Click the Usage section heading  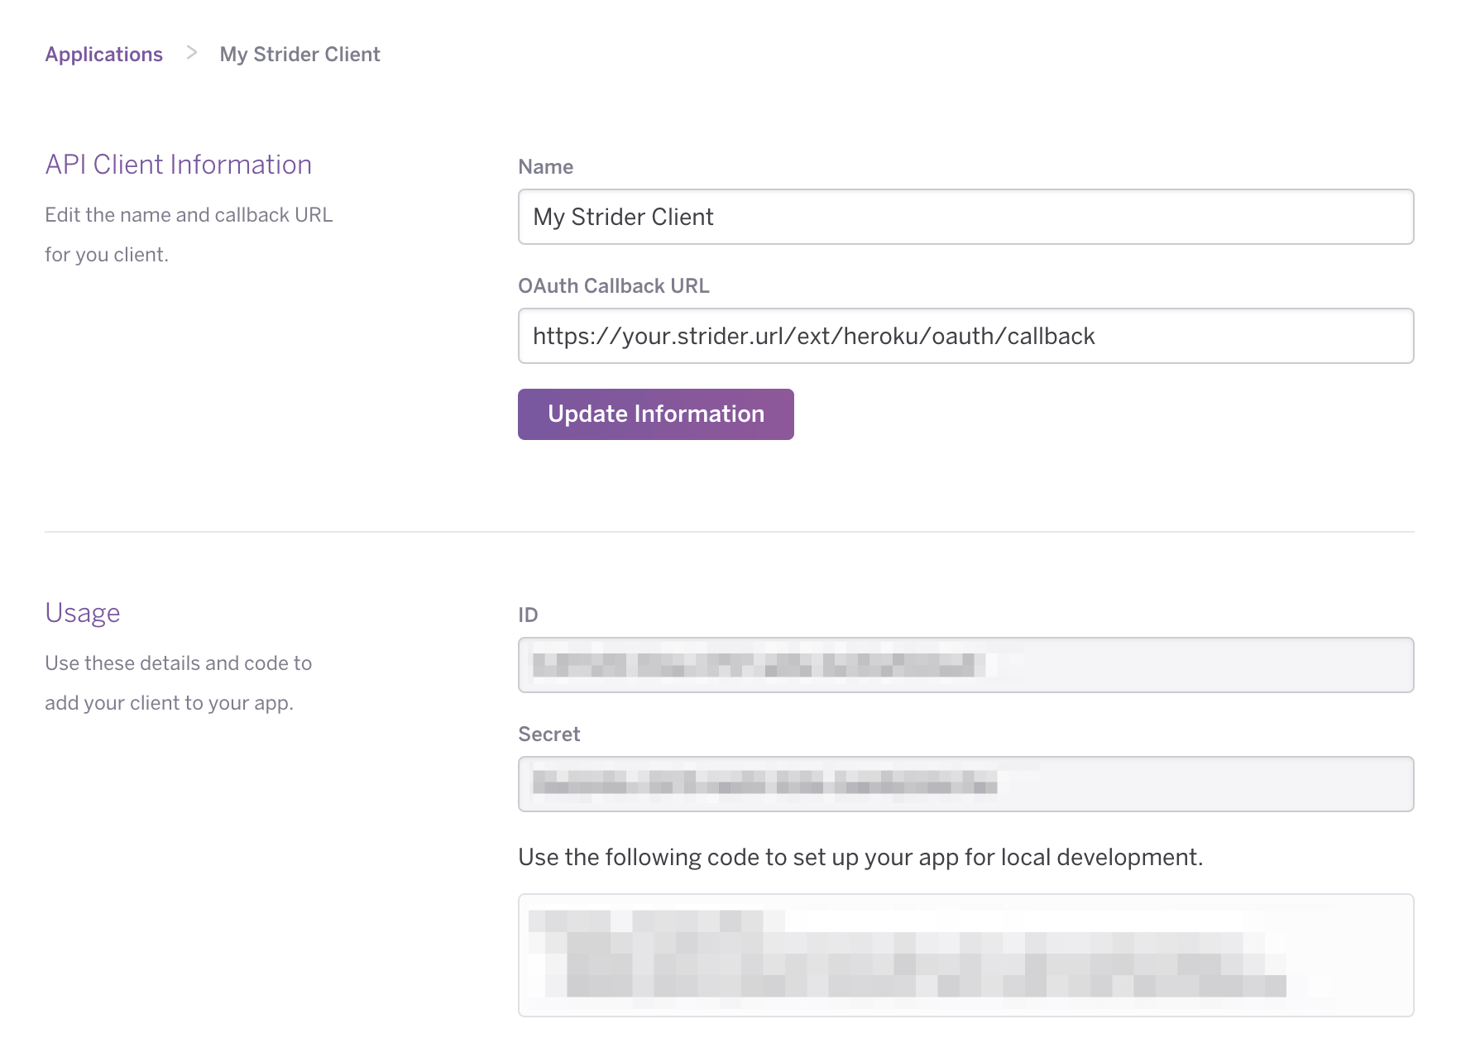click(83, 613)
